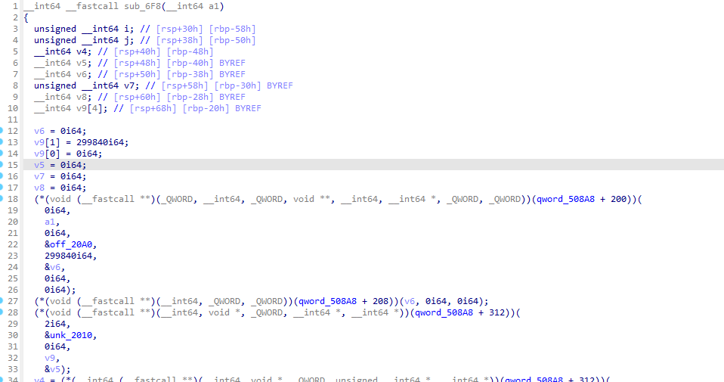The width and height of the screenshot is (724, 382).
Task: Jump to the off_20A0 reference
Action: pyautogui.click(x=73, y=244)
